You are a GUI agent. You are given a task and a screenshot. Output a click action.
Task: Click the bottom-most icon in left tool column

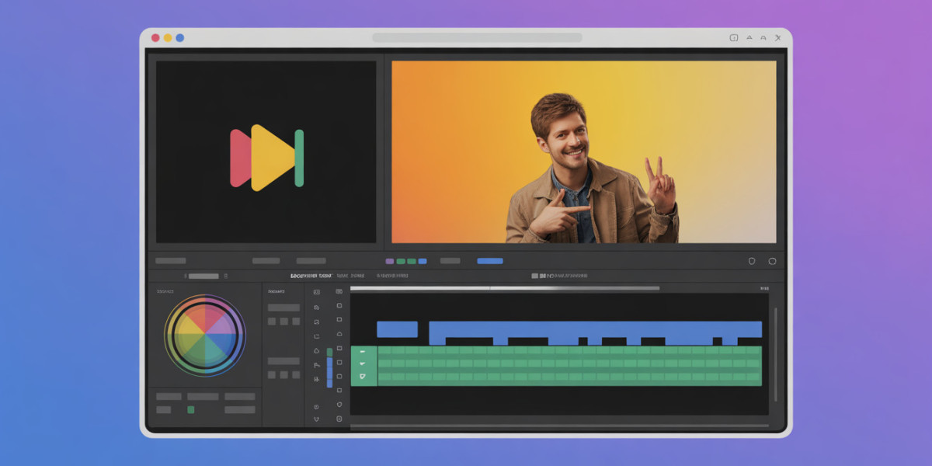click(316, 419)
